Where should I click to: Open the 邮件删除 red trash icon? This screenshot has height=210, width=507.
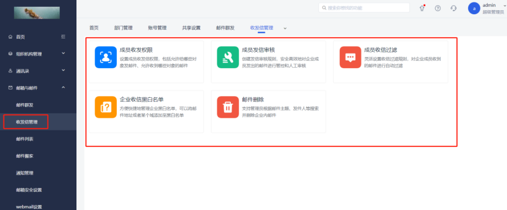228,107
